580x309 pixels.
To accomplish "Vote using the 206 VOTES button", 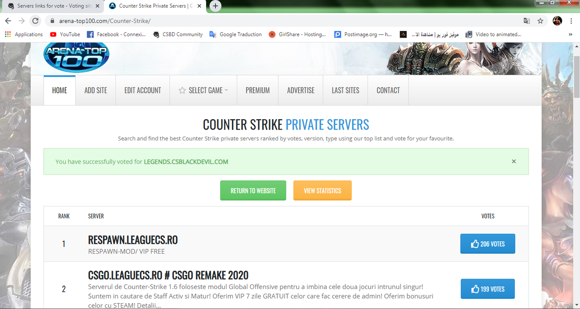I will pyautogui.click(x=488, y=244).
